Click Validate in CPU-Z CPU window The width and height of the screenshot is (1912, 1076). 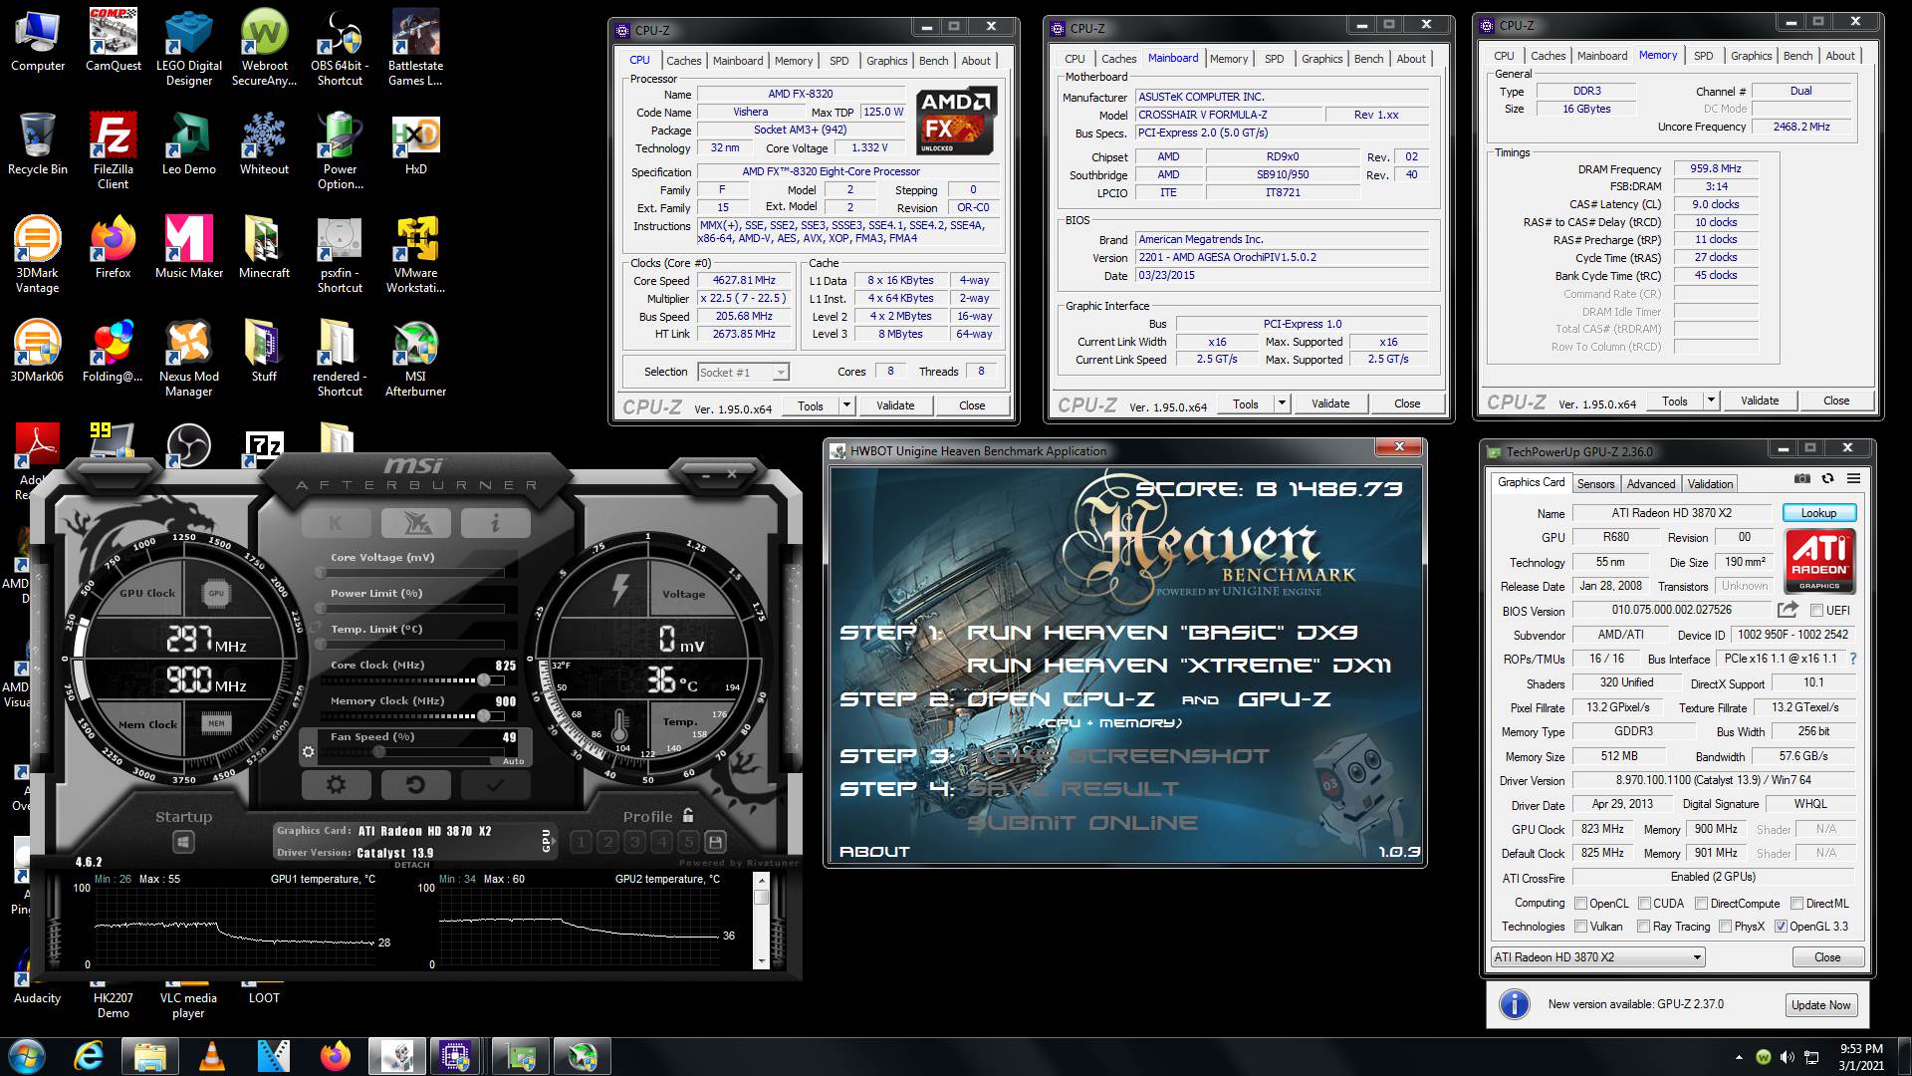click(895, 405)
